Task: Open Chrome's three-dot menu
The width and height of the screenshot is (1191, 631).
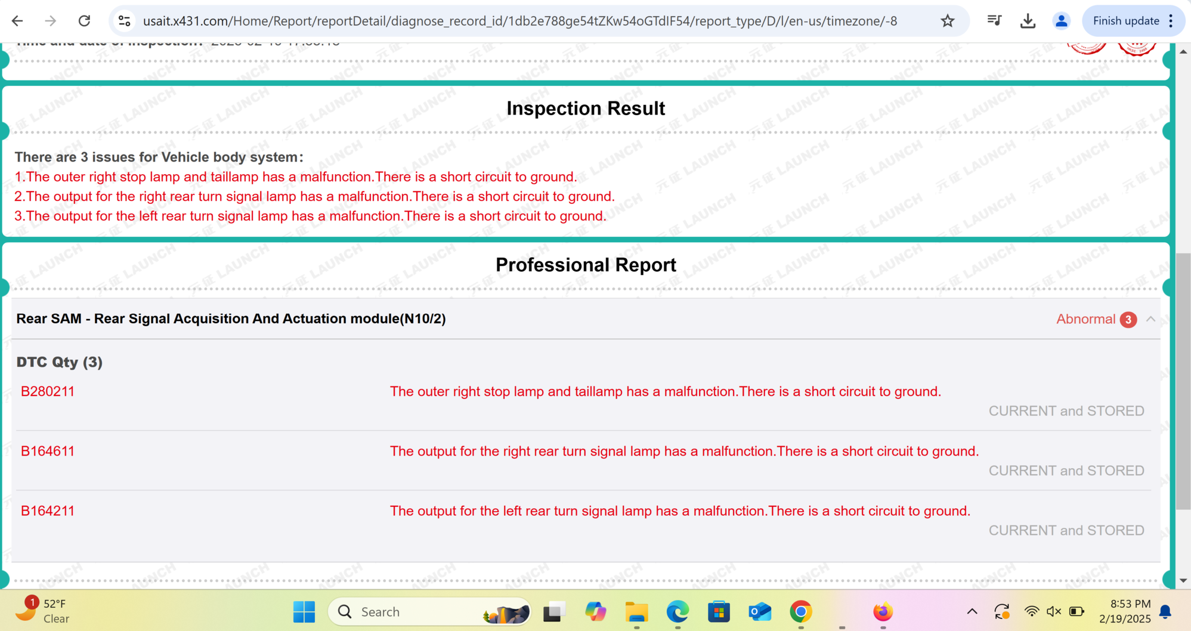Action: (1171, 21)
